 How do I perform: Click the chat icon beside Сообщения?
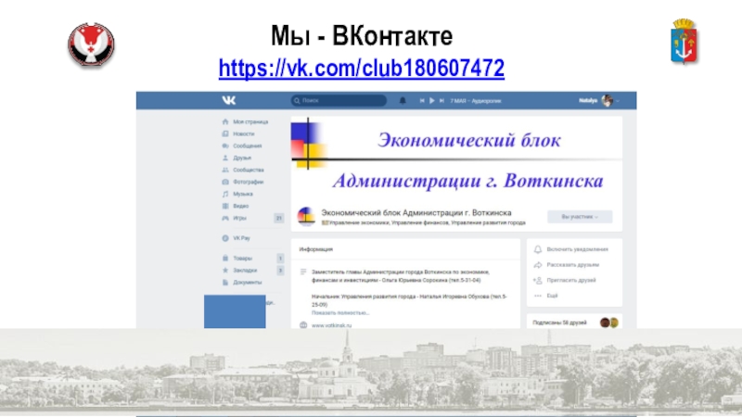pyautogui.click(x=225, y=145)
